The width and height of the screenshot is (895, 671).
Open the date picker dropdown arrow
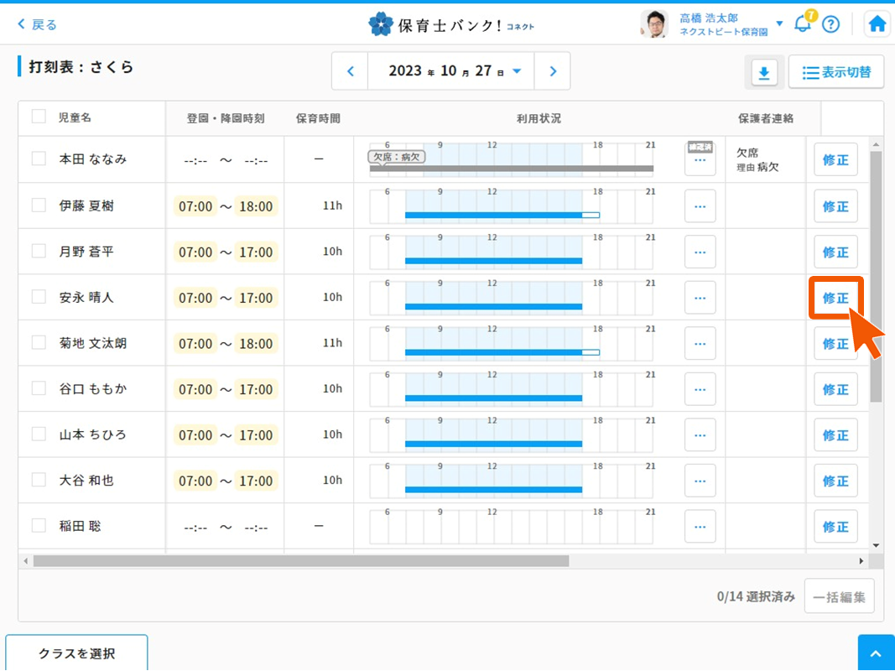[x=517, y=71]
